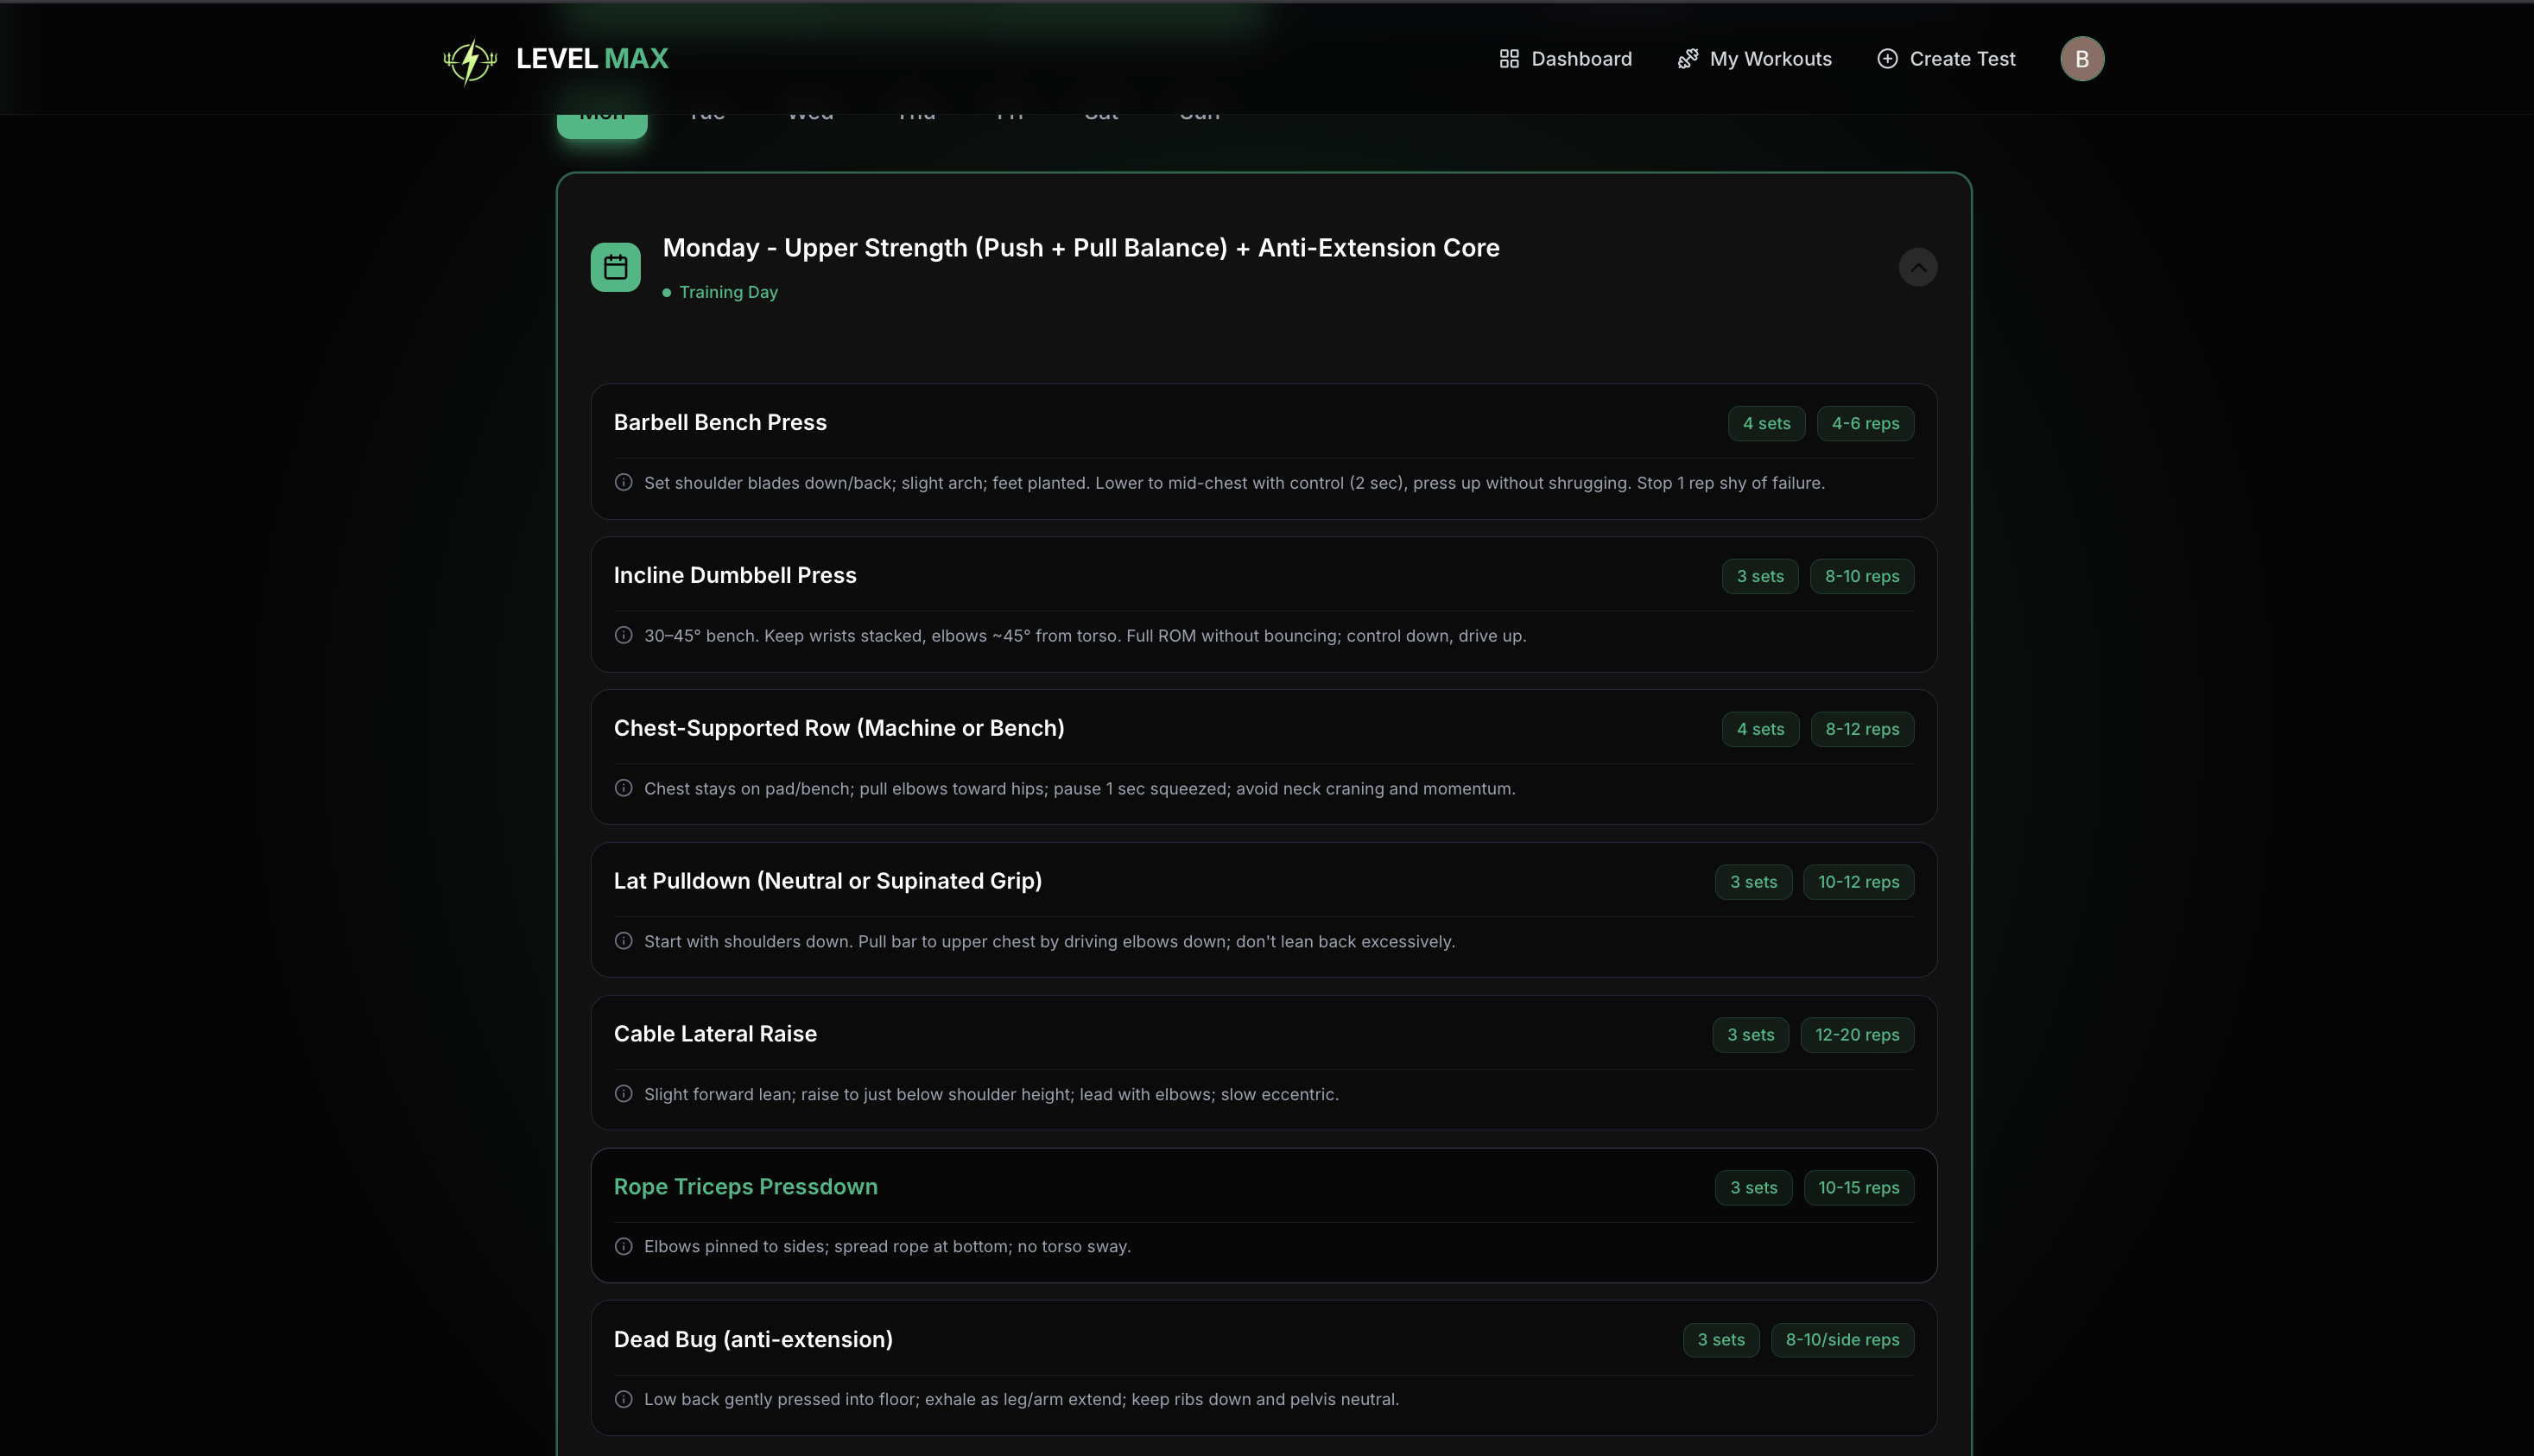2534x1456 pixels.
Task: Click the Slight forward lean tip text
Action: pyautogui.click(x=991, y=1095)
